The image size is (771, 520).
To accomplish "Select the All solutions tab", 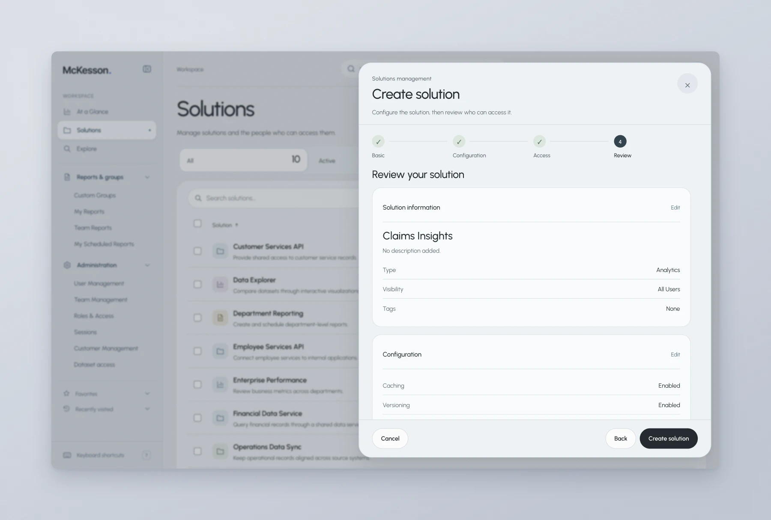I will coord(243,160).
